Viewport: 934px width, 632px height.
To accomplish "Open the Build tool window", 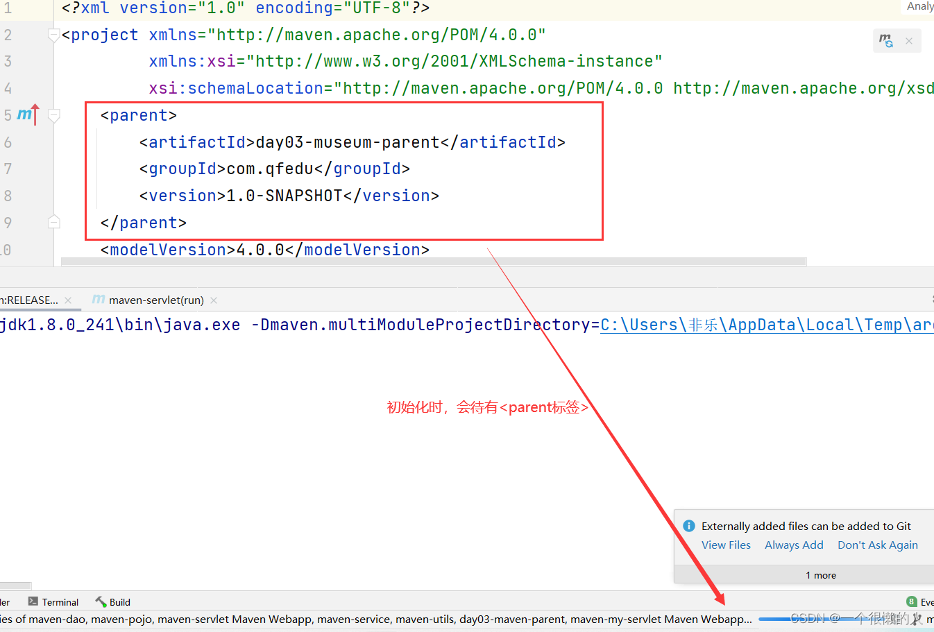I will click(113, 602).
